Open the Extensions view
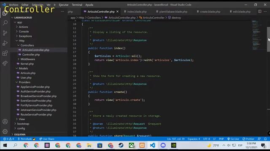 pos(5,53)
